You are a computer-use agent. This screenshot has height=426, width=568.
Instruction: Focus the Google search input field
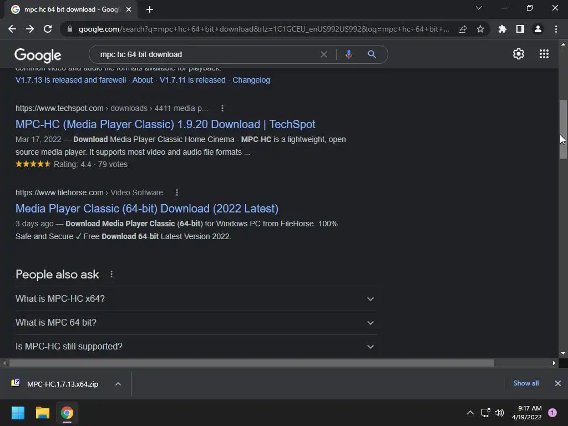(x=206, y=54)
